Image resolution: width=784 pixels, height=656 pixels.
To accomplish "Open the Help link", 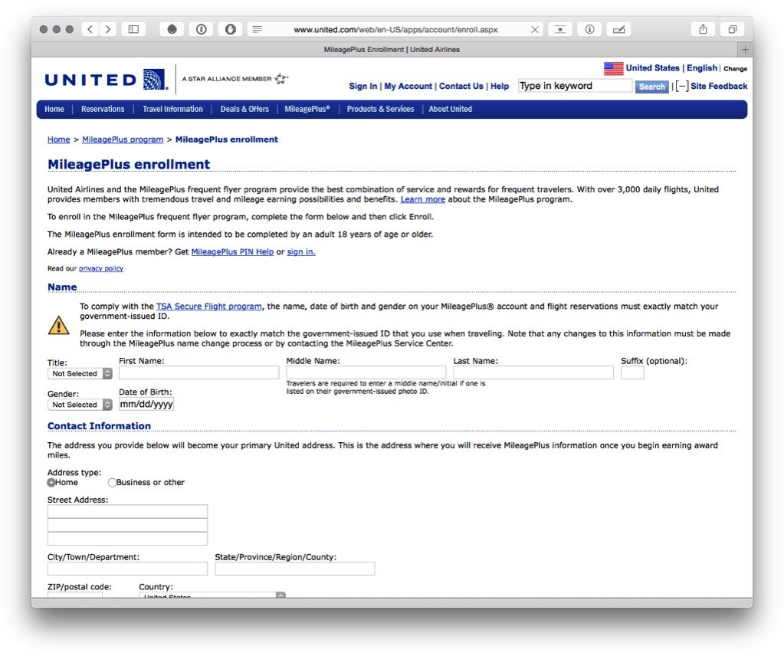I will 500,86.
